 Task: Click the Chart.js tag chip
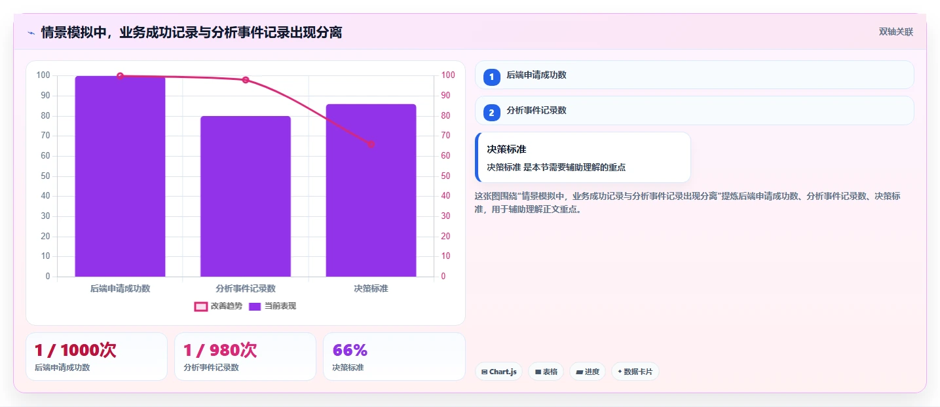[x=498, y=372]
